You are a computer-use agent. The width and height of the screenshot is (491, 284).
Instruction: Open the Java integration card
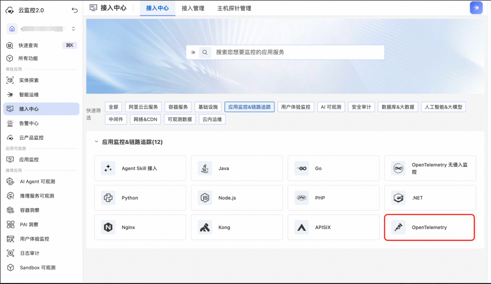point(237,169)
